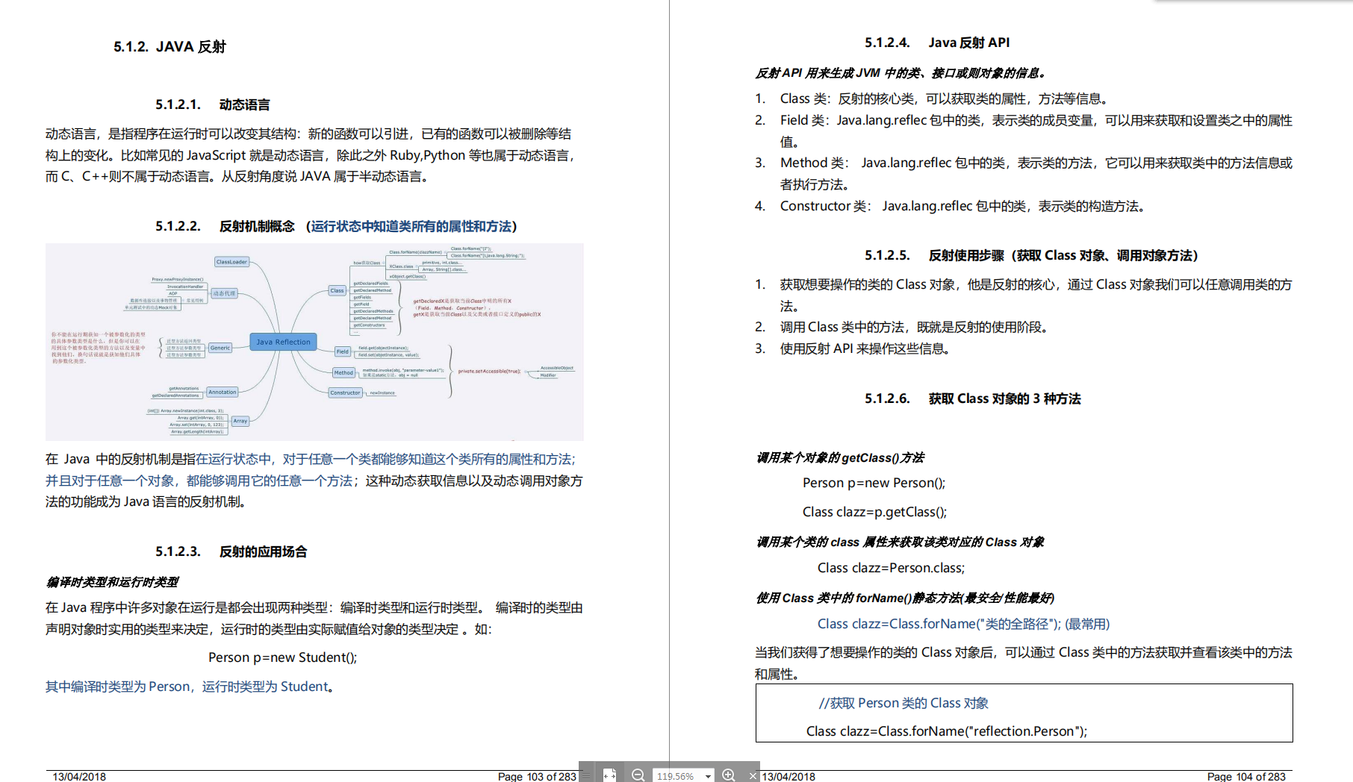Zoom out using the minus magnifier
The width and height of the screenshot is (1353, 782).
point(638,775)
